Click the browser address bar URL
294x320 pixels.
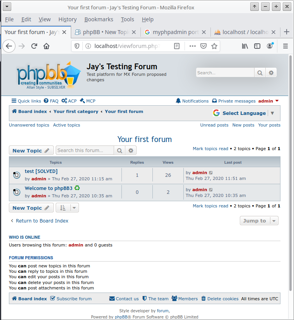[x=127, y=46]
